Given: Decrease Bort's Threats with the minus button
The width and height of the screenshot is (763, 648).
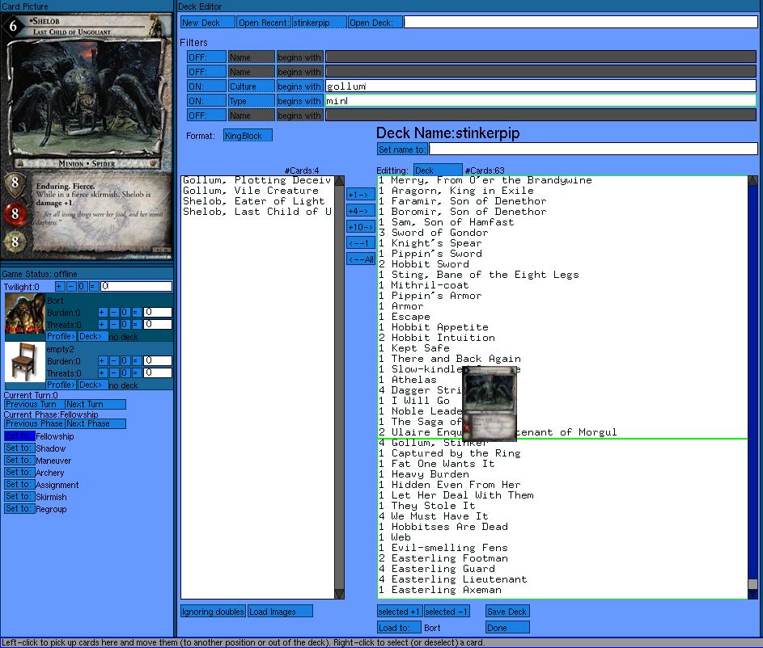Looking at the screenshot, I should point(114,325).
